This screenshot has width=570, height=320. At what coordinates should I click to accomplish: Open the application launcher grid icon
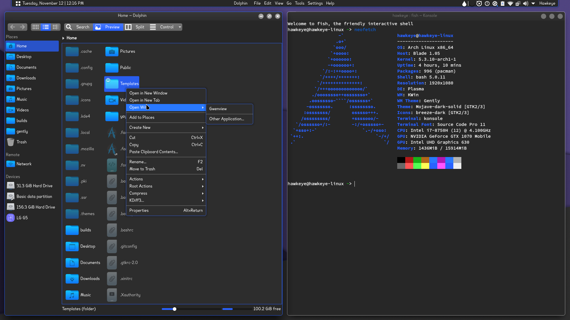(18, 3)
